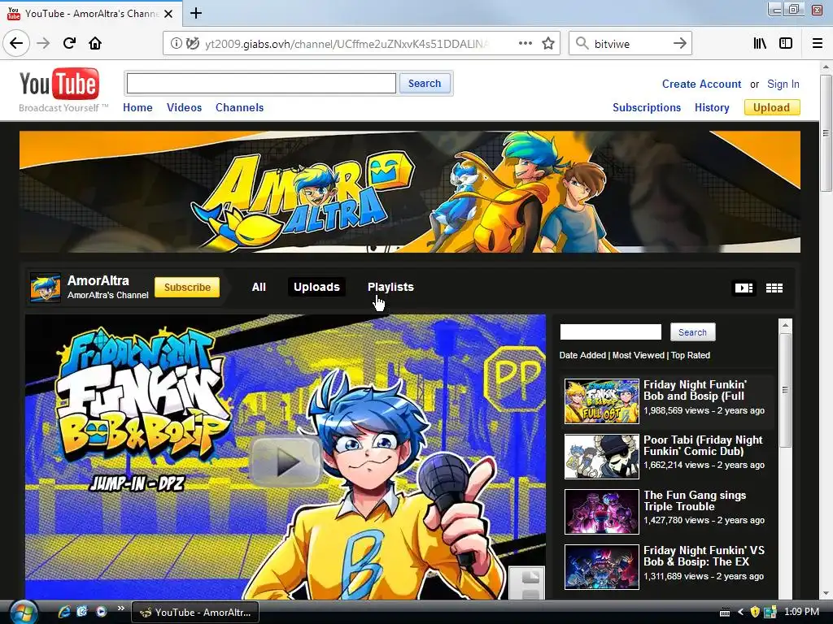Image resolution: width=833 pixels, height=624 pixels.
Task: Show hidden system tray icons
Action: (x=740, y=613)
